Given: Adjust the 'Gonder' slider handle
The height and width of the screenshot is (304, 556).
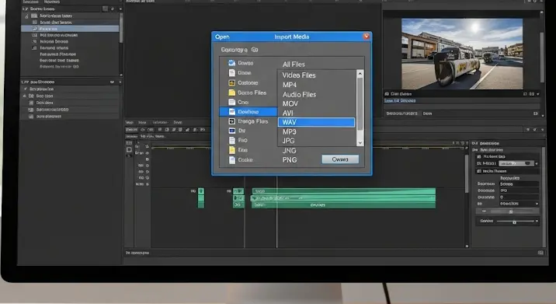Looking at the screenshot, I should click(x=514, y=222).
